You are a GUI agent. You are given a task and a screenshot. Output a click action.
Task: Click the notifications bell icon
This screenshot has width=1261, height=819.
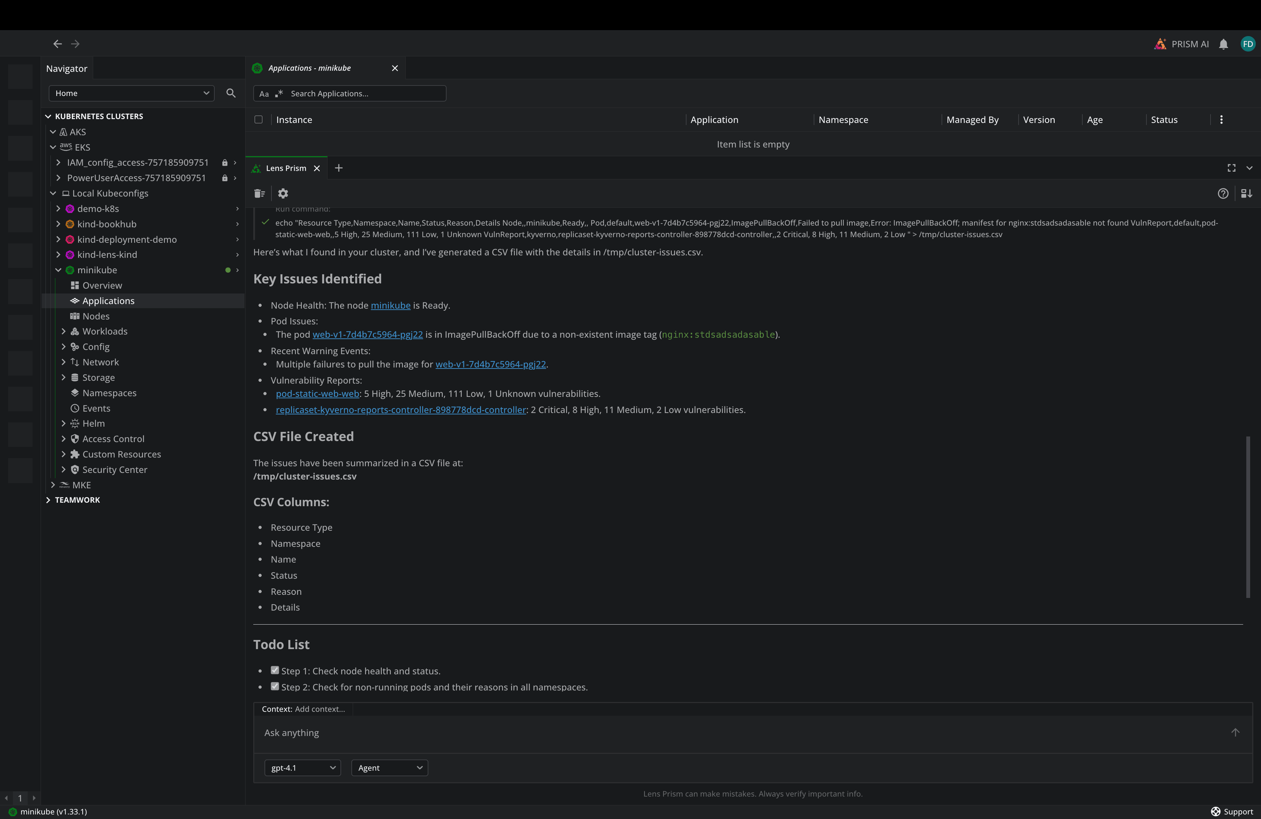tap(1223, 44)
